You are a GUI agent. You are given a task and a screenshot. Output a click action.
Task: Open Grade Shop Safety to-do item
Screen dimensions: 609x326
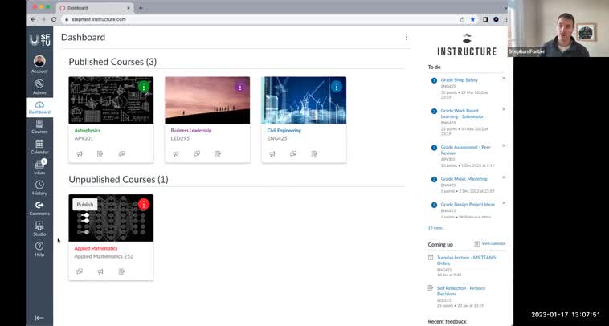coord(459,80)
